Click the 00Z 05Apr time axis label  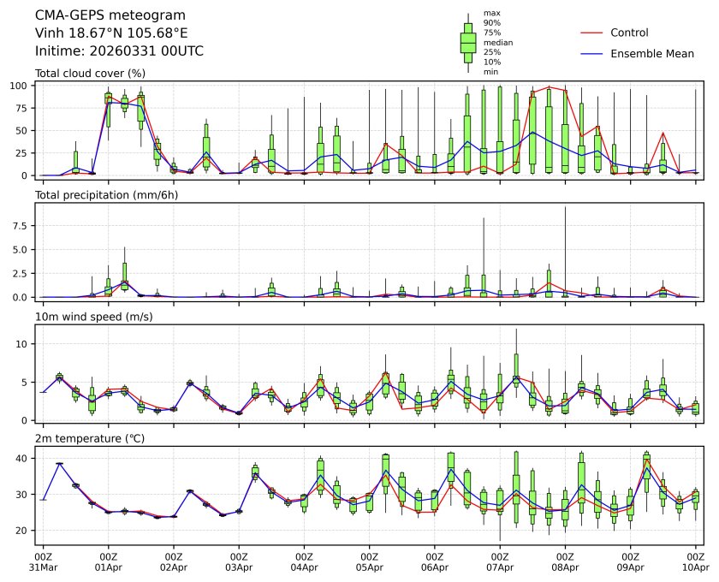coord(370,561)
